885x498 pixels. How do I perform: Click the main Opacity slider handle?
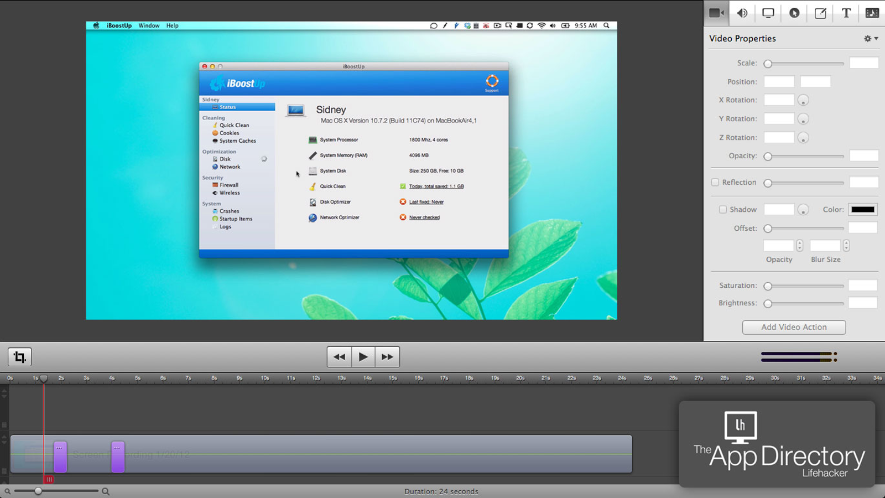(768, 157)
